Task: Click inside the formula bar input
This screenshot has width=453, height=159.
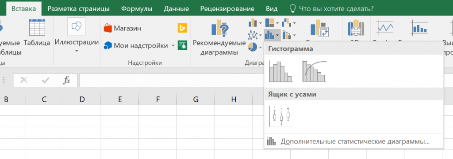Action: point(172,81)
